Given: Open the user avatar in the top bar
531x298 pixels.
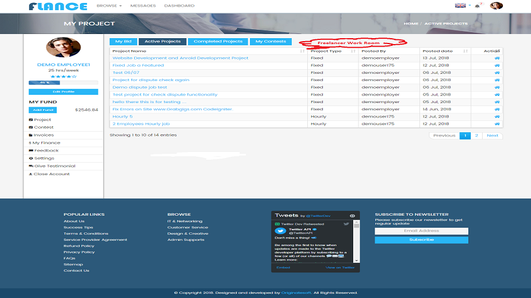Looking at the screenshot, I should tap(496, 5).
